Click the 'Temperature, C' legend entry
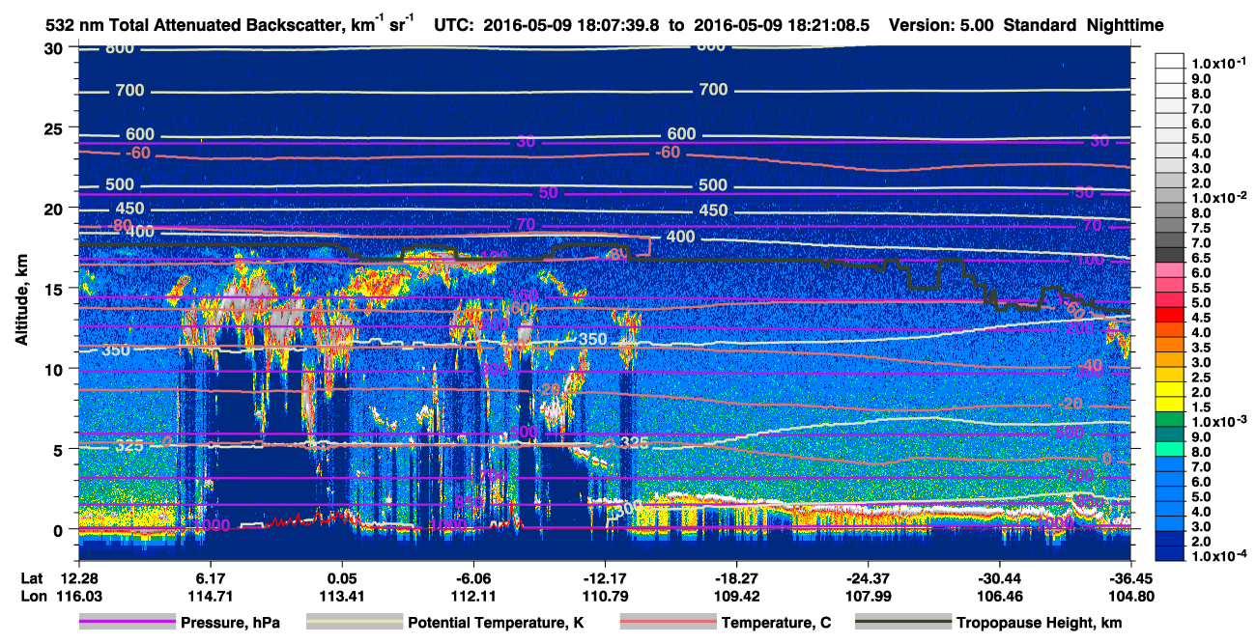Viewport: 1256px width, 644px height. 776,623
